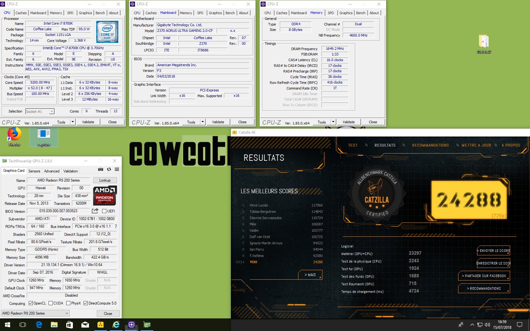Screen dimensions: 530x331
Task: Open METTRE A JOUR in Catzilla menu
Action: point(476,145)
